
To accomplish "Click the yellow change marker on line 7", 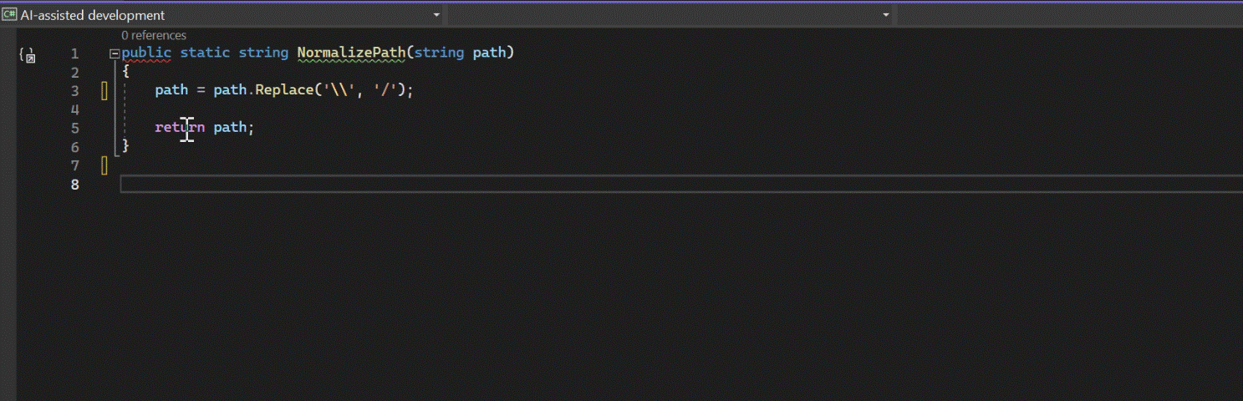I will (x=104, y=165).
